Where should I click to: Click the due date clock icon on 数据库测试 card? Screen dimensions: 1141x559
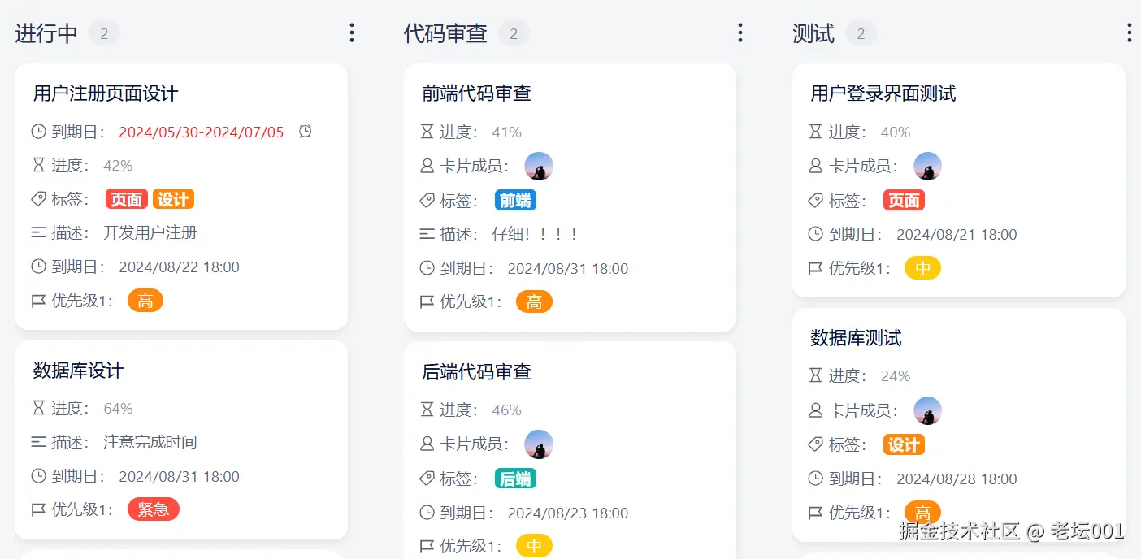[x=815, y=479]
